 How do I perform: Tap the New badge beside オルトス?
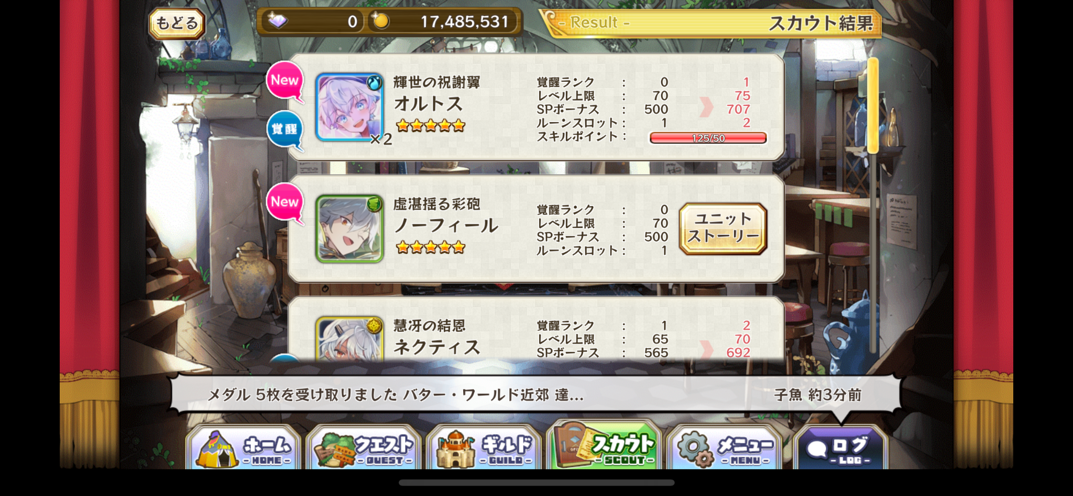click(285, 81)
